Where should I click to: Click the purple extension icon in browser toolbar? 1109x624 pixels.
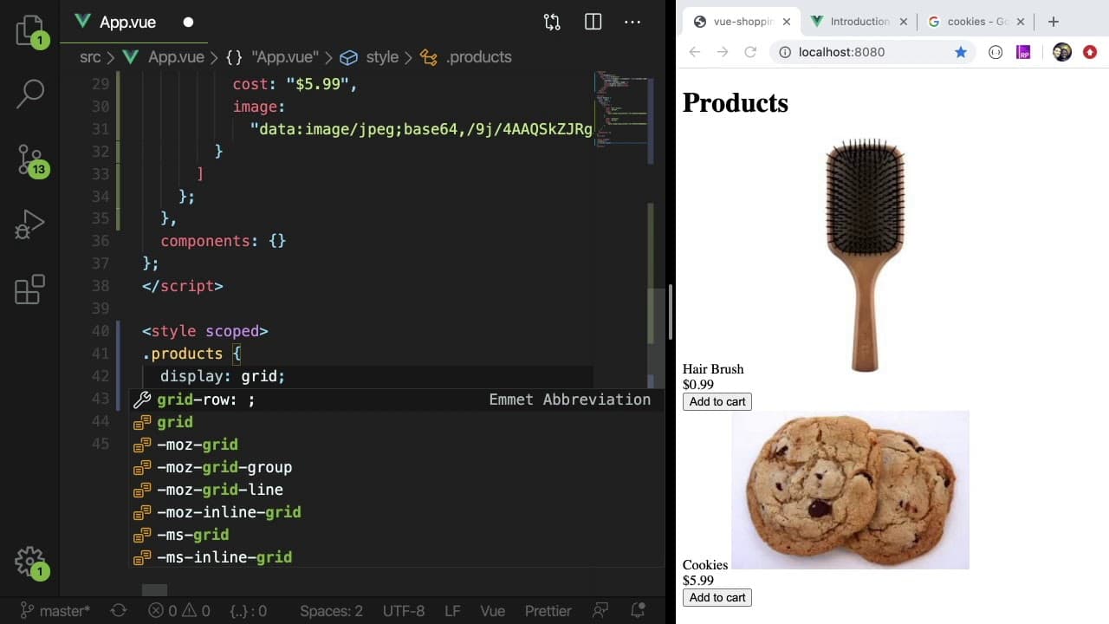1024,52
